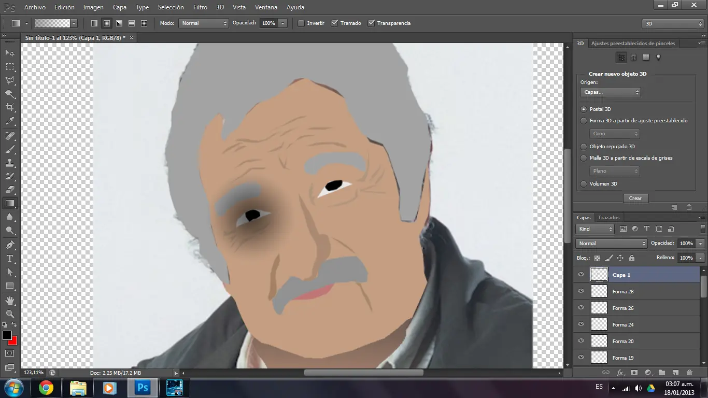Open the Modo blend dropdown in options bar
The image size is (708, 398).
[x=204, y=23]
